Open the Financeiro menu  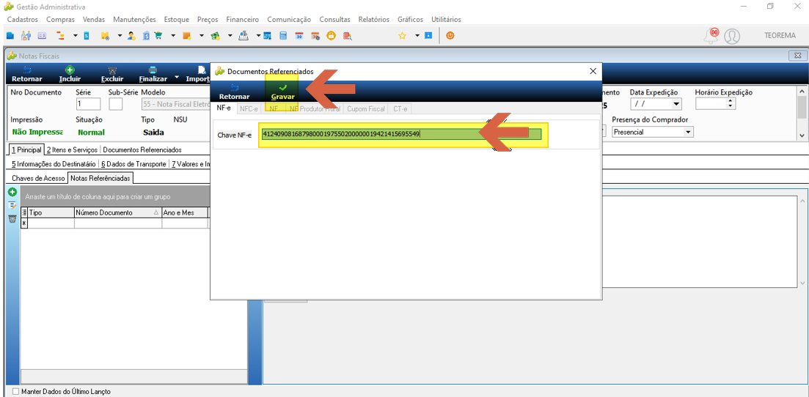243,20
